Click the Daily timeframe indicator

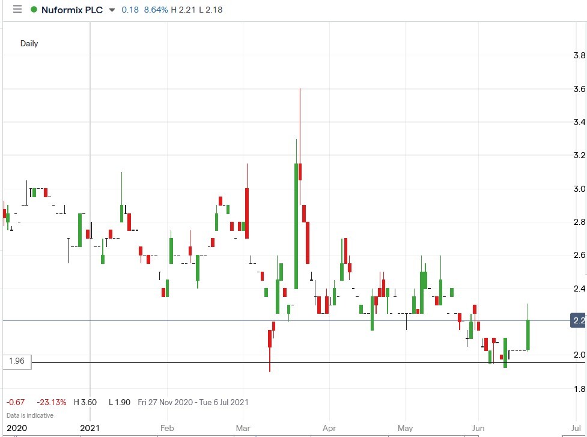(x=29, y=43)
